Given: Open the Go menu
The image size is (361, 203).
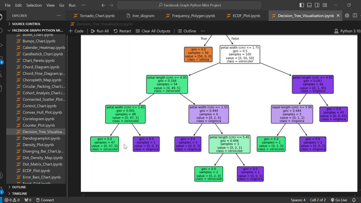Looking at the screenshot, I should click(62, 5).
